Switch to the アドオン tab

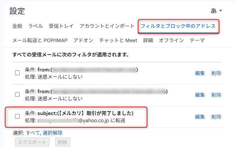(x=83, y=40)
